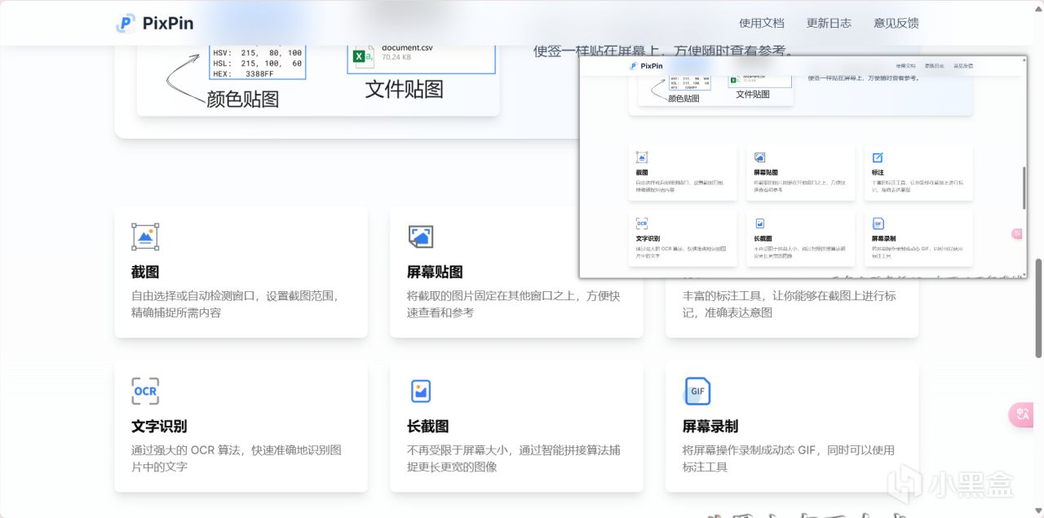Click the 屏幕贴图 card icon on the main page

(421, 237)
